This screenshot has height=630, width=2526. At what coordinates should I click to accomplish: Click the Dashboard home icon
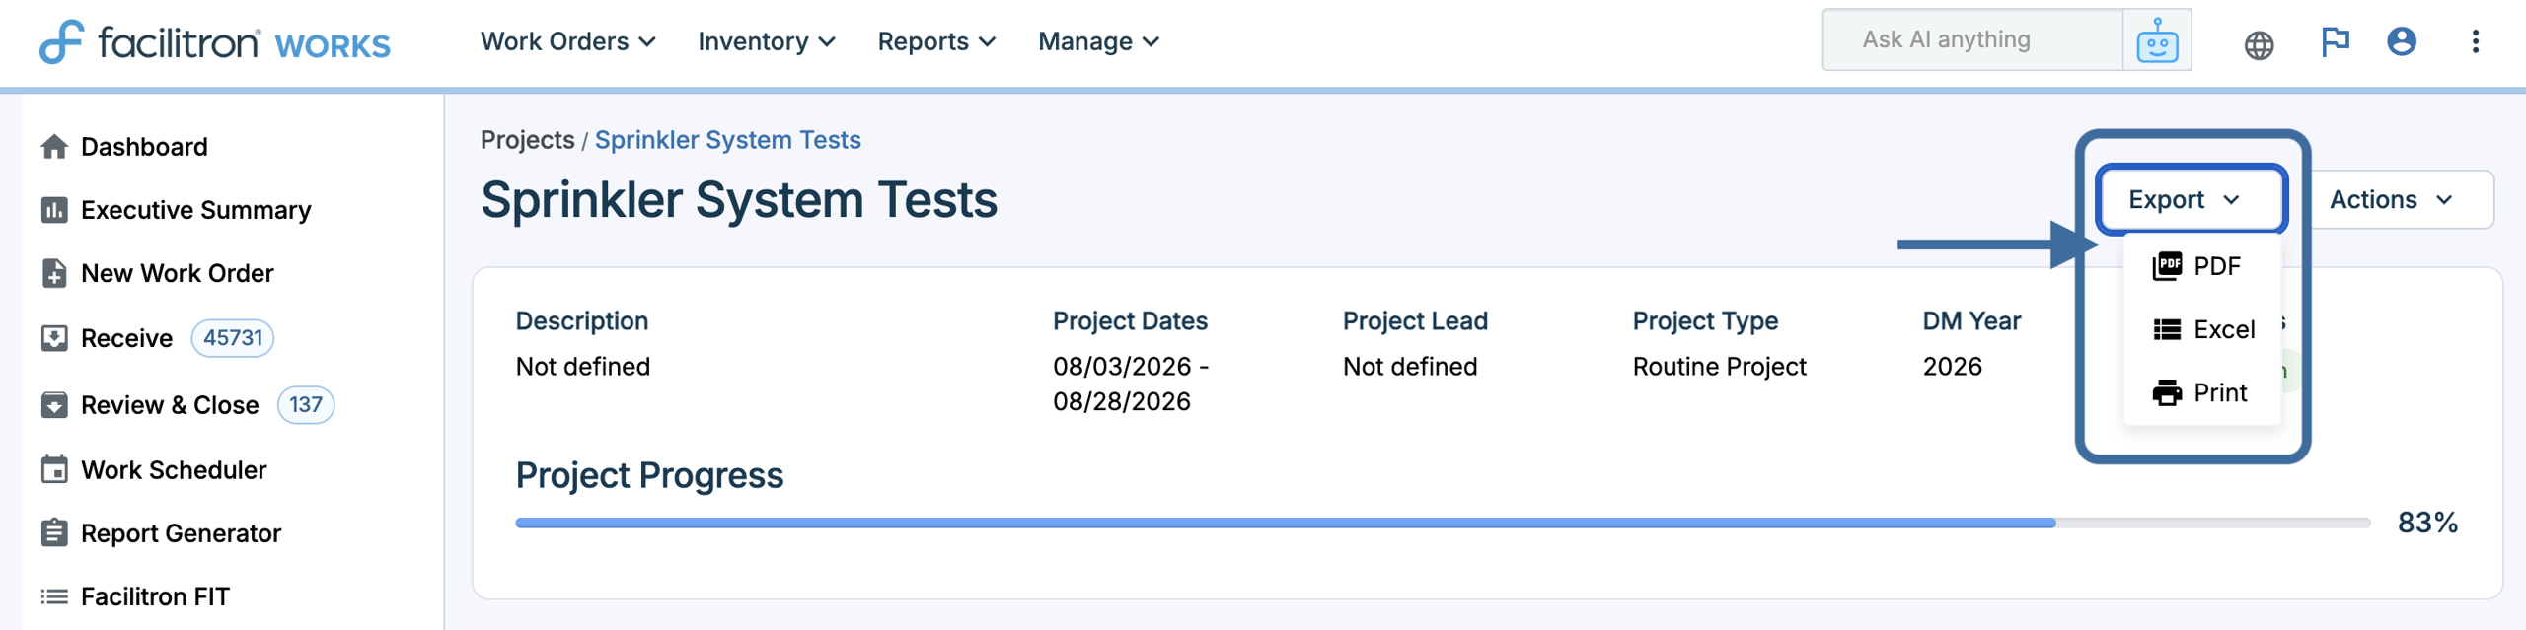[x=54, y=147]
